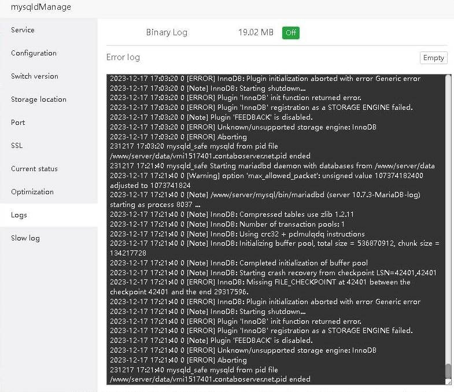Viewport: 454px width, 392px height.
Task: Go to the Configuration menu item
Action: (x=34, y=53)
